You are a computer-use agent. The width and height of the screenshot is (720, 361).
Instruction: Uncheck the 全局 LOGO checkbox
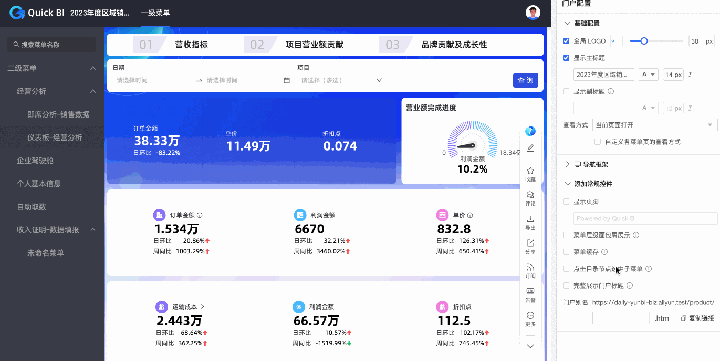(x=566, y=41)
